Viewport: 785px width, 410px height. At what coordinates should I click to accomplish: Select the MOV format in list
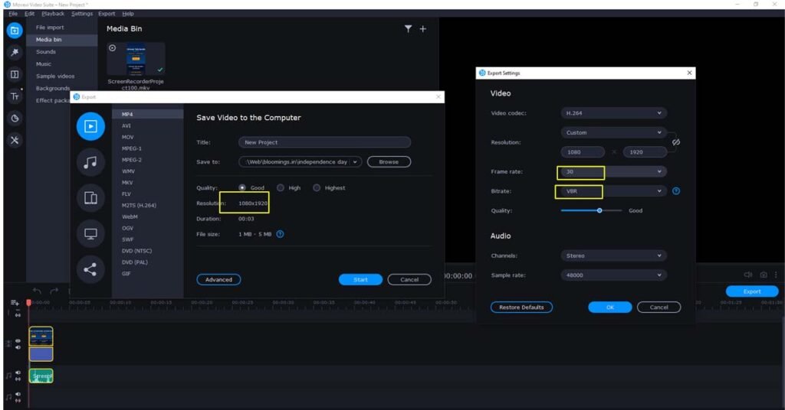[128, 137]
